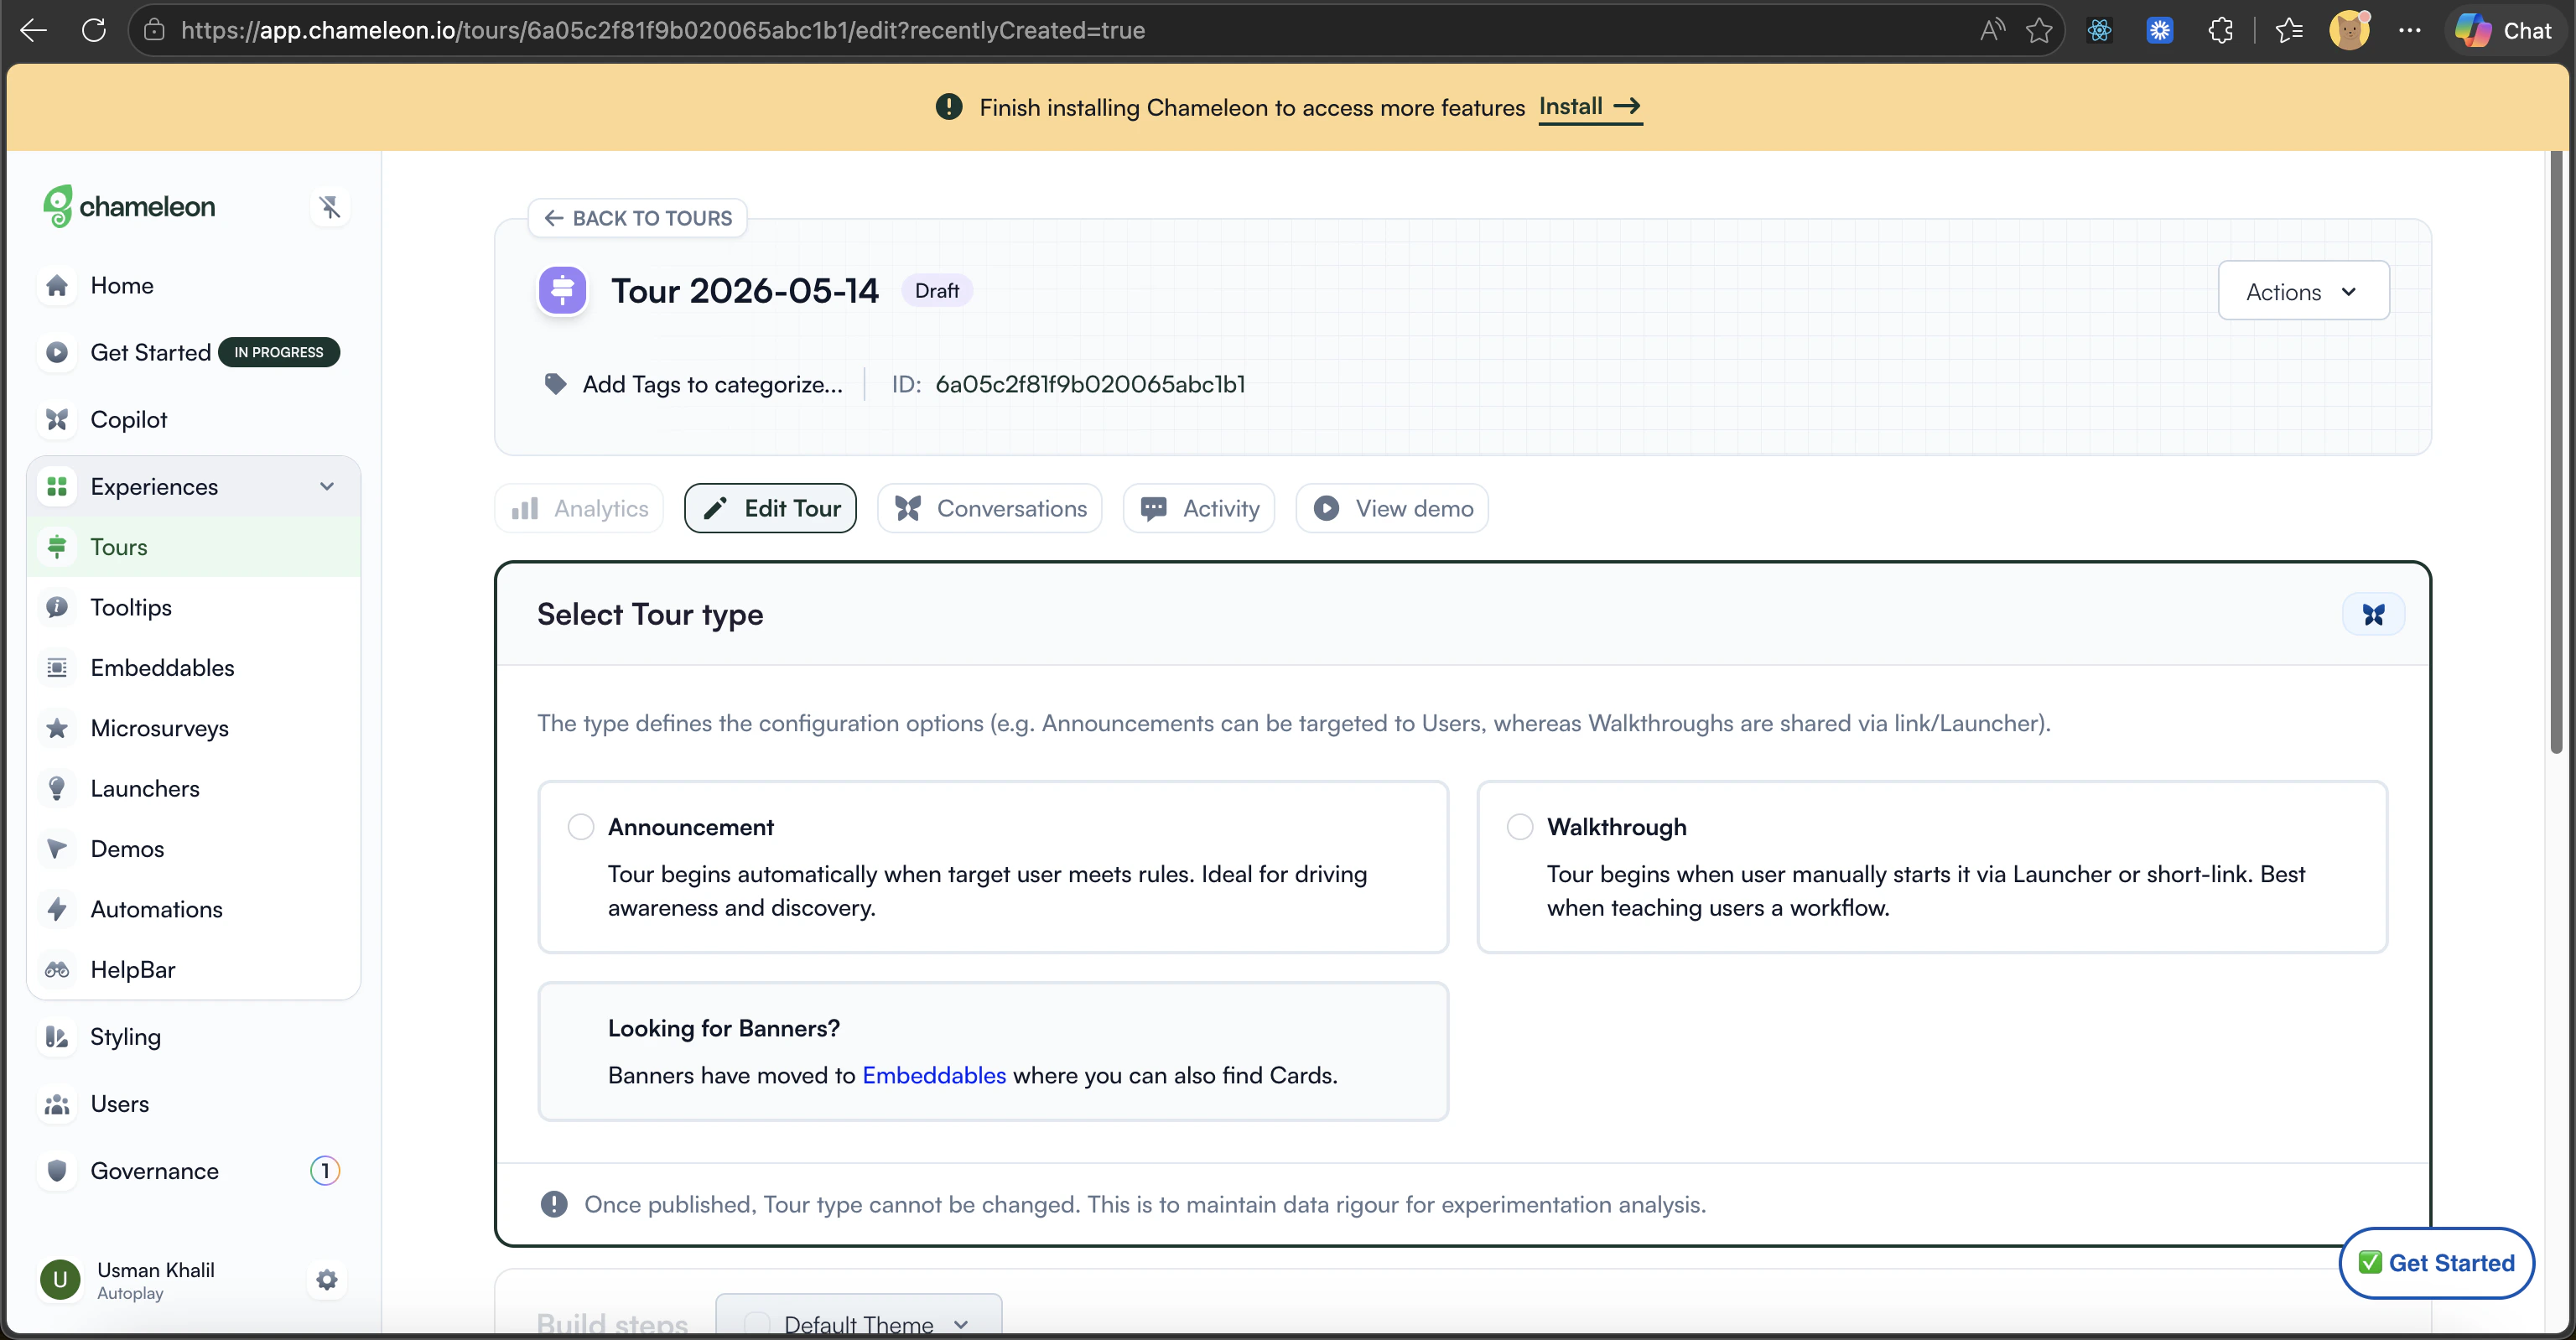Click the tag icon beside Add Tags

[x=555, y=384]
